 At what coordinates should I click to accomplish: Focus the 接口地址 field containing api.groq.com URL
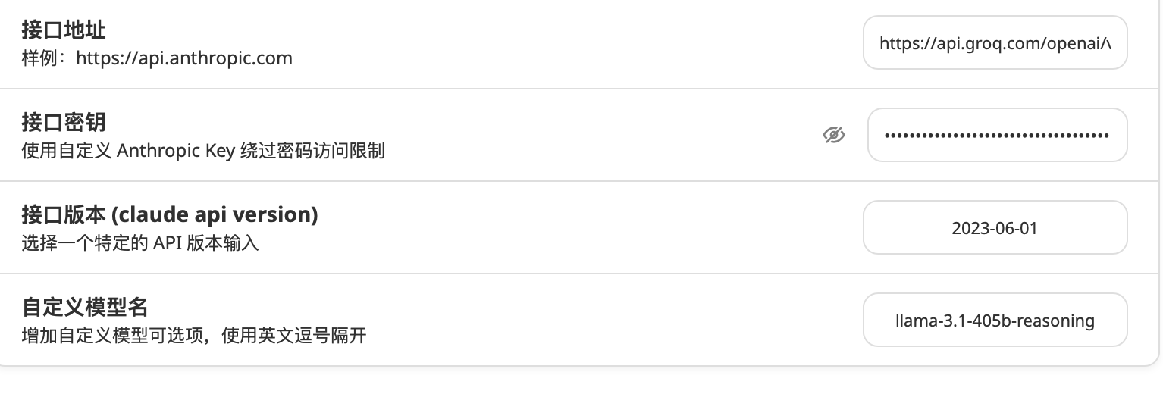pyautogui.click(x=995, y=42)
